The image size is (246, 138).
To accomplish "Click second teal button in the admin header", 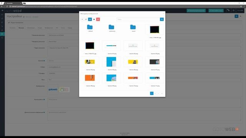I will coord(216,10).
